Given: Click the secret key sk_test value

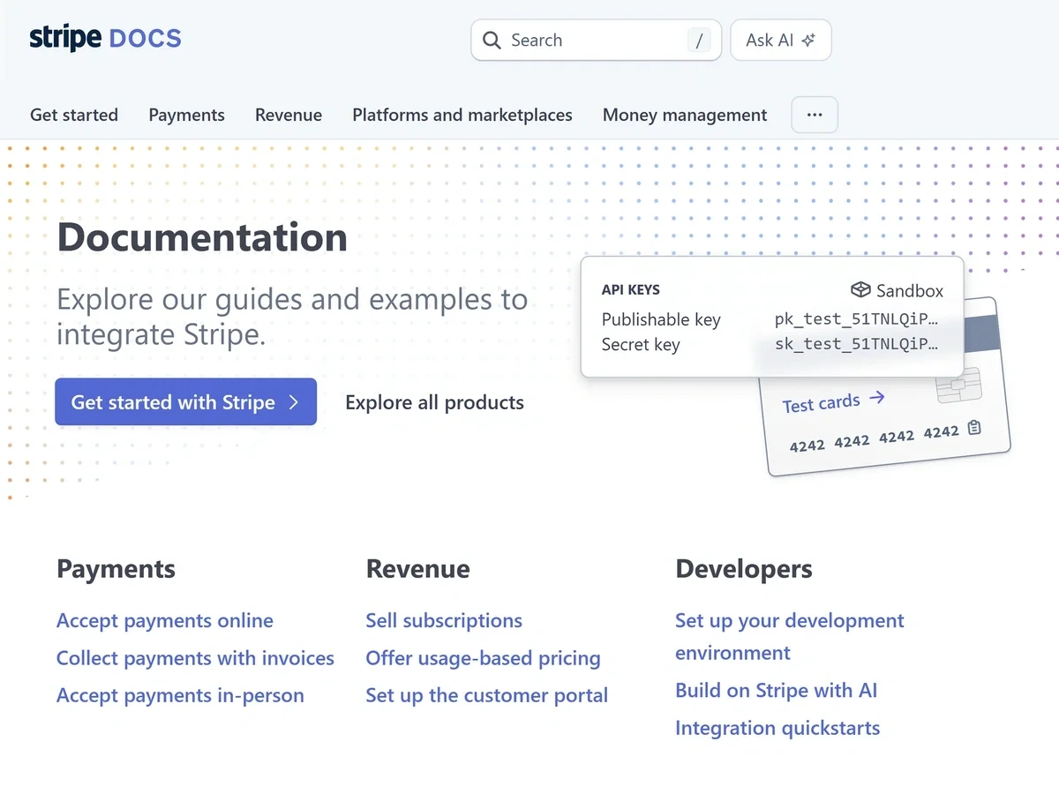Looking at the screenshot, I should (856, 344).
